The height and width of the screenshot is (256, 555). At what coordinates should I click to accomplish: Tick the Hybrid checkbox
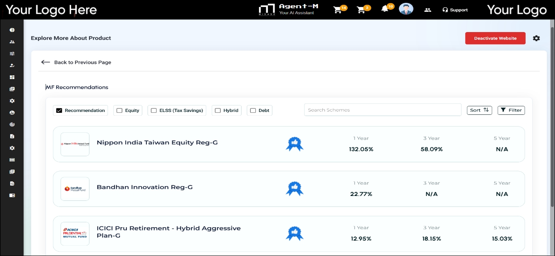click(218, 110)
